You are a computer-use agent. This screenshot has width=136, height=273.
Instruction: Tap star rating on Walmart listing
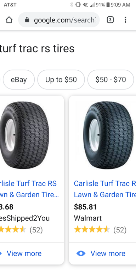pyautogui.click(x=92, y=230)
